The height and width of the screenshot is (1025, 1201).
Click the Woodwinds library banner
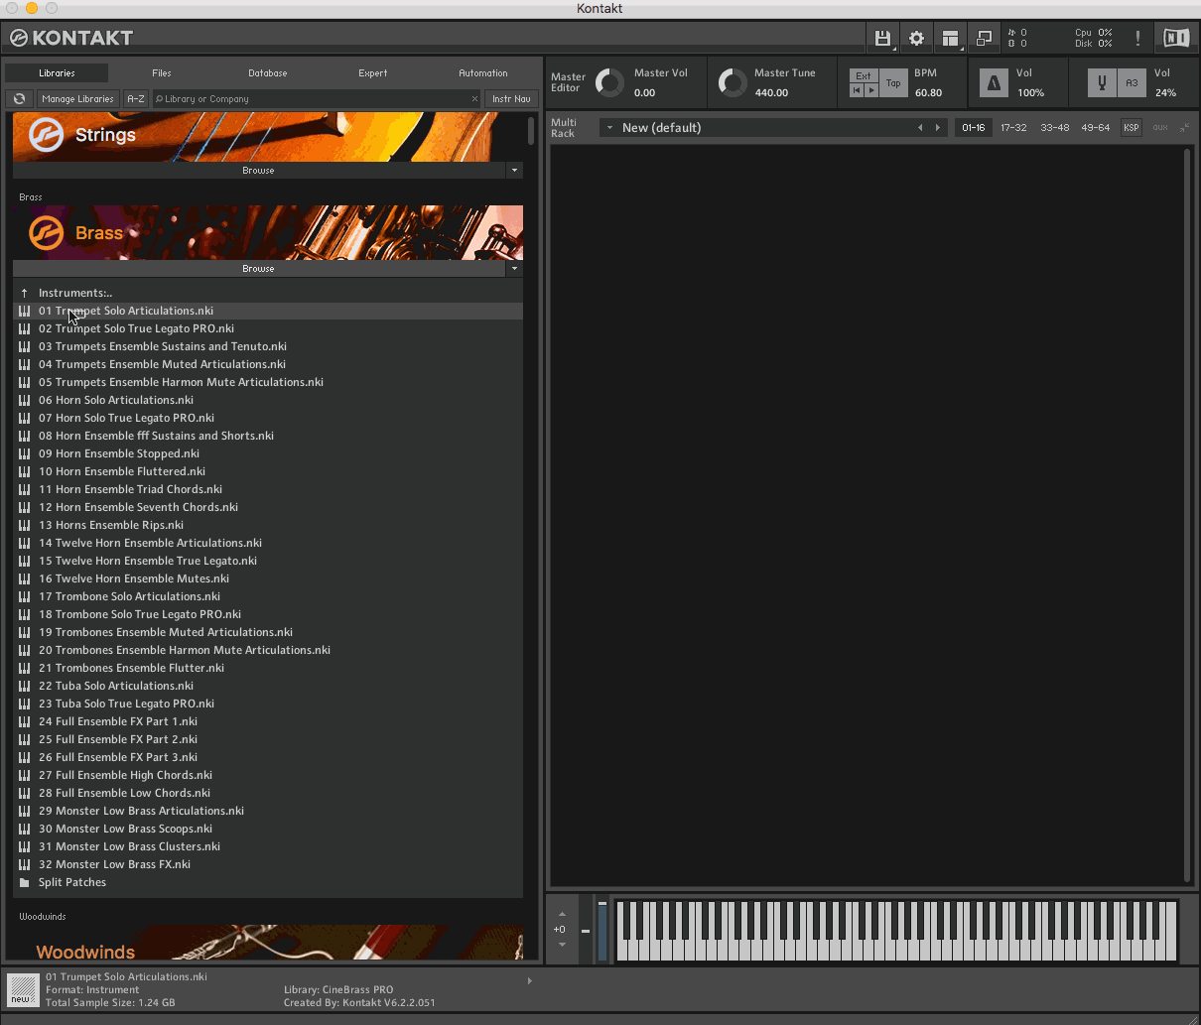(x=268, y=942)
